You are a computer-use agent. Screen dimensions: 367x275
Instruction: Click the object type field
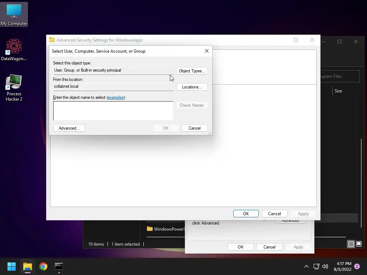coord(113,71)
